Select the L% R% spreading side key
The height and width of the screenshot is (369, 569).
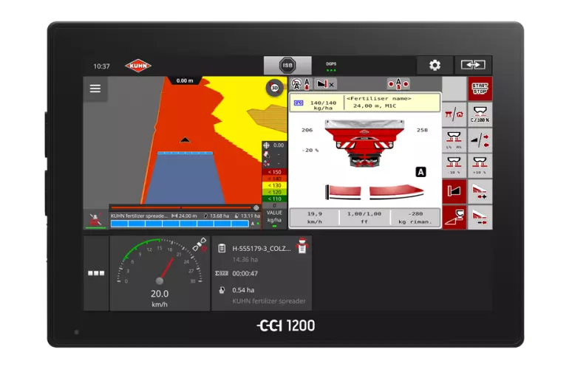[454, 140]
